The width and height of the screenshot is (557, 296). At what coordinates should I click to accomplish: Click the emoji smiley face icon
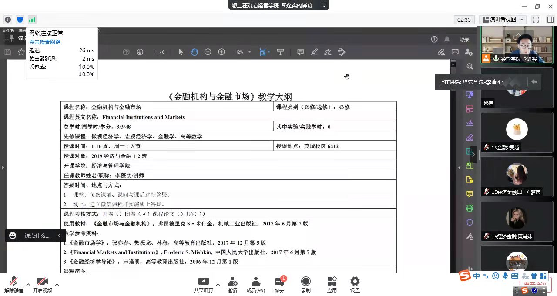tap(13, 235)
